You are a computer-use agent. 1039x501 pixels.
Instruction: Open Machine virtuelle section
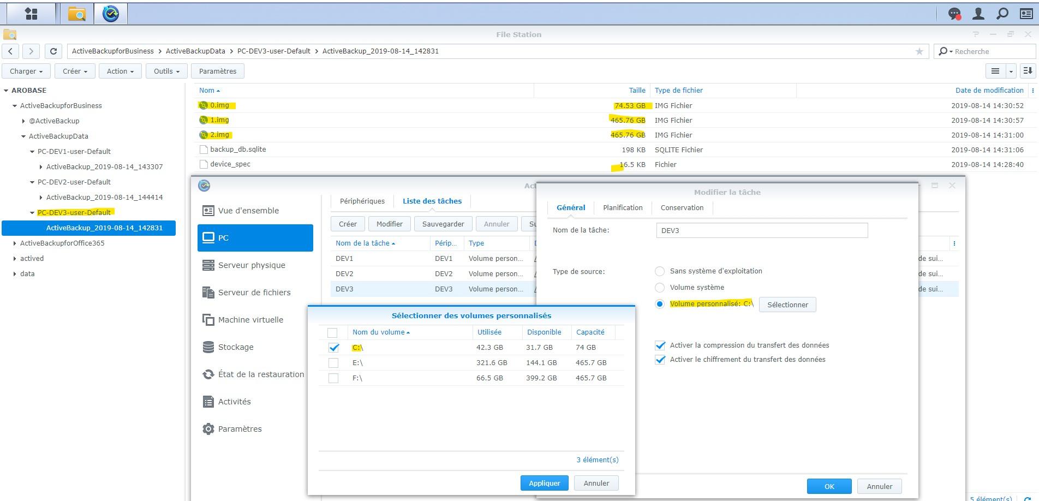coord(255,320)
